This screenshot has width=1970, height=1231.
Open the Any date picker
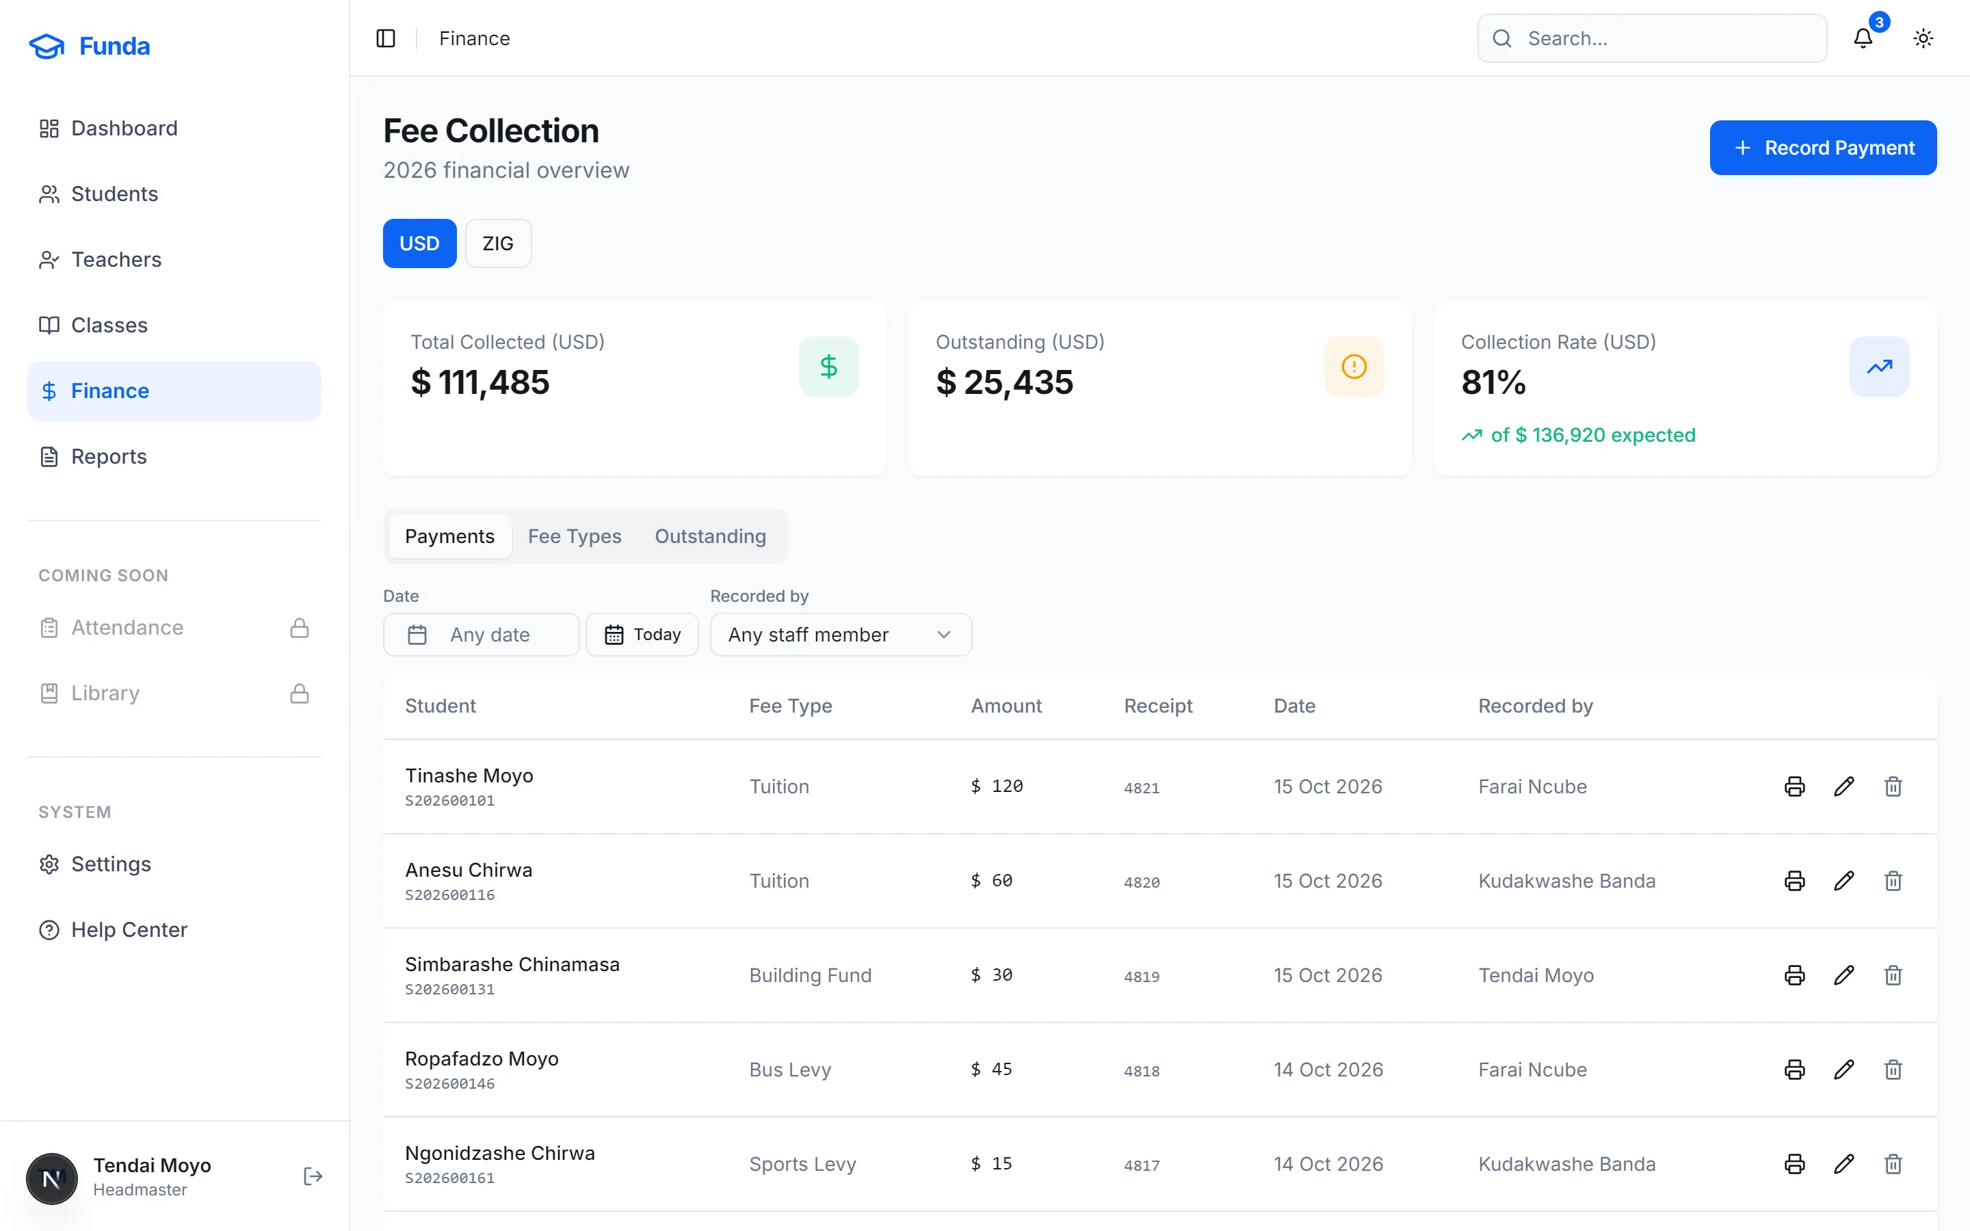[481, 634]
